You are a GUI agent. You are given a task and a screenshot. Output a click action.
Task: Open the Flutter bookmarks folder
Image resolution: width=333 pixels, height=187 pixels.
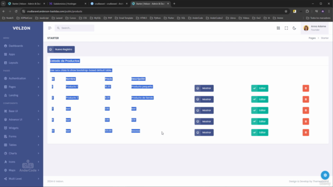[169, 18]
